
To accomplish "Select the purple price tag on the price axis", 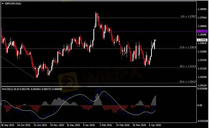I will tap(202, 31).
